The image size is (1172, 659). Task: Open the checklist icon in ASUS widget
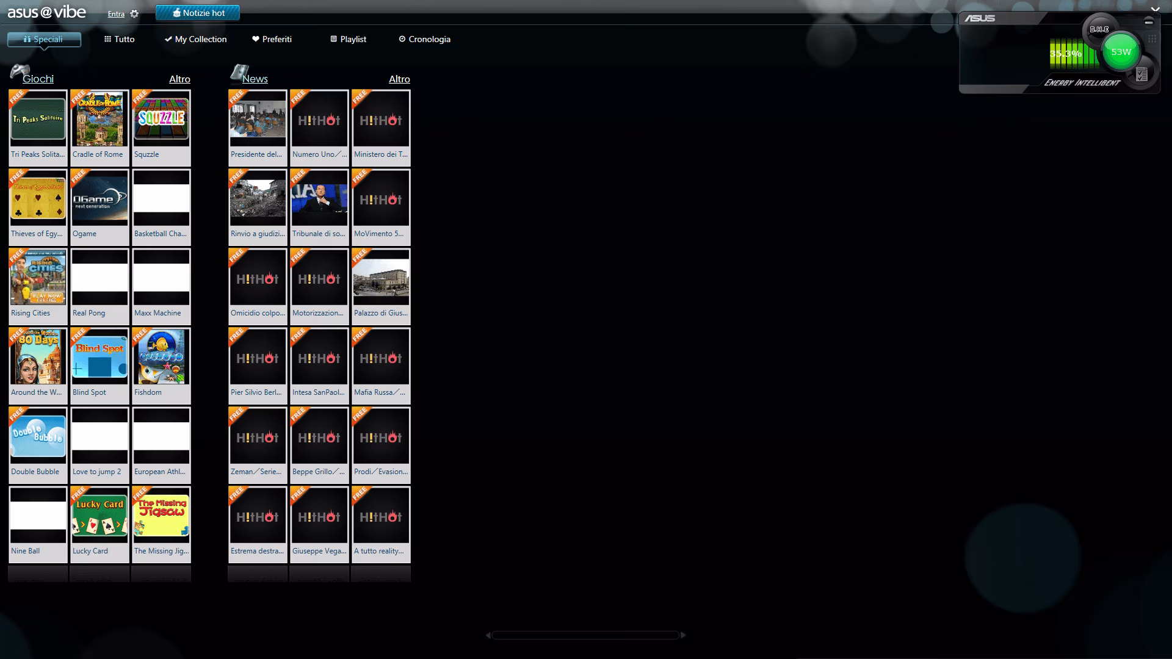[x=1141, y=74]
